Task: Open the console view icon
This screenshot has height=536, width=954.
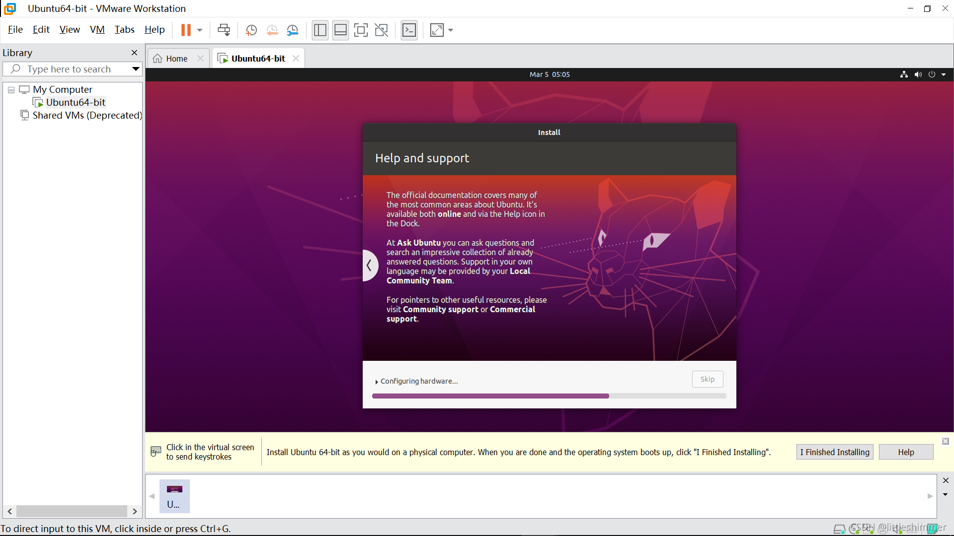Action: 409,30
